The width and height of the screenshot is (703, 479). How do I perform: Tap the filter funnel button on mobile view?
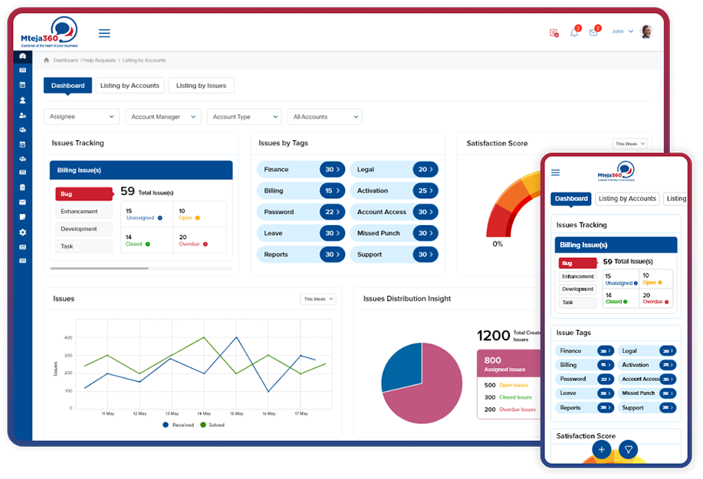[628, 450]
